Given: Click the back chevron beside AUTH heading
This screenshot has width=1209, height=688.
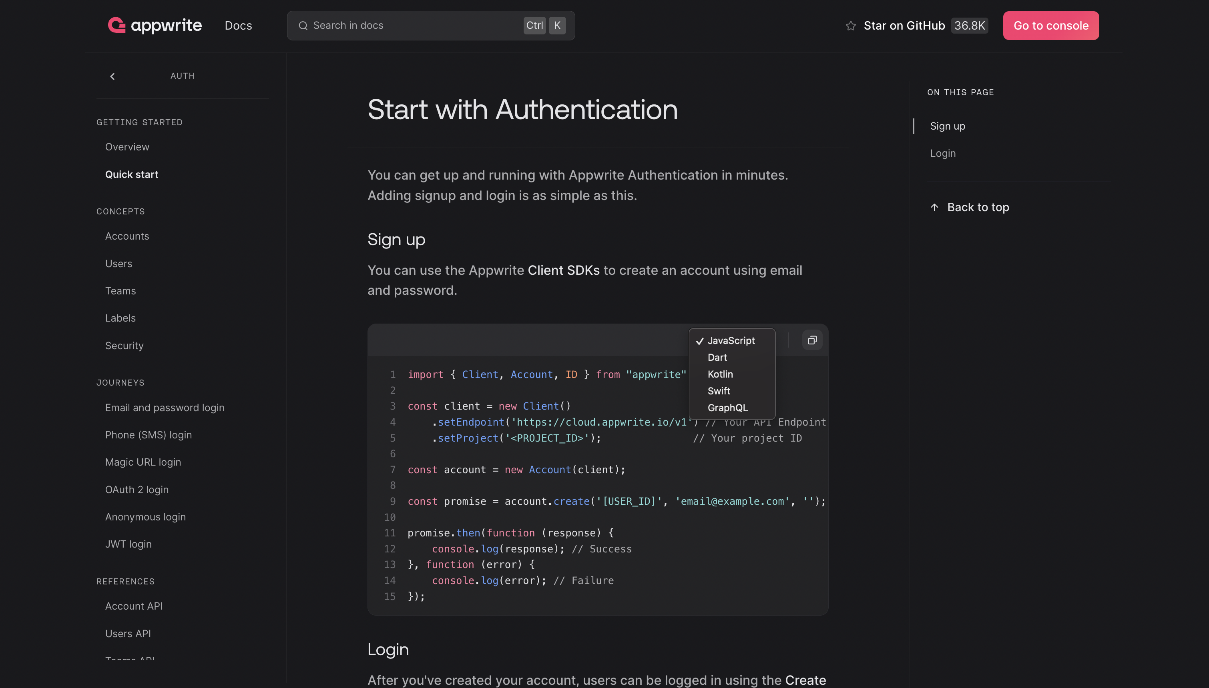Looking at the screenshot, I should [112, 76].
